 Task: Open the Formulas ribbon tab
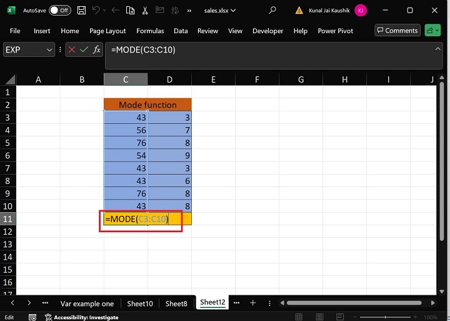click(x=150, y=31)
